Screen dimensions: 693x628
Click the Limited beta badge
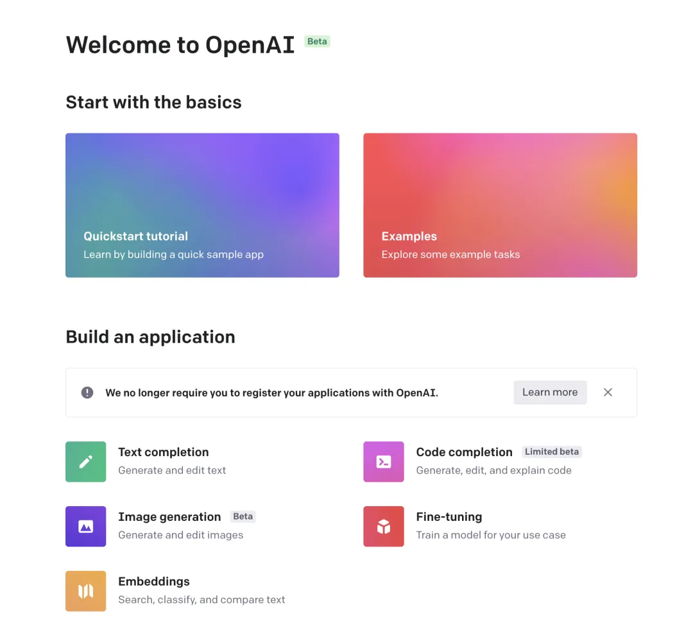pos(552,452)
